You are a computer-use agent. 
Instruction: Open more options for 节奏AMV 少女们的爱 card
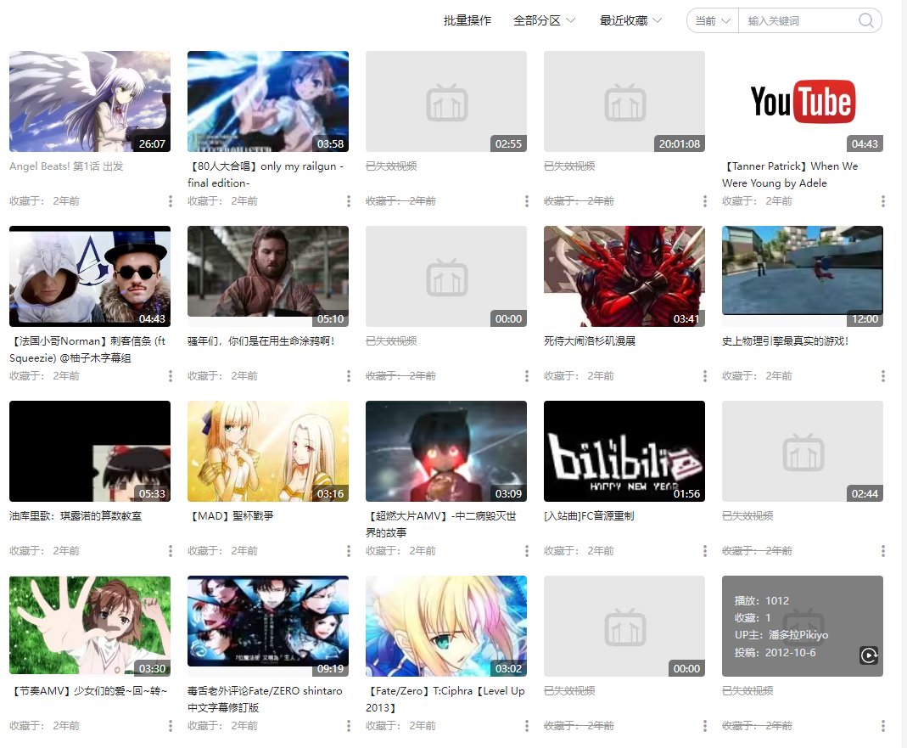tap(170, 725)
